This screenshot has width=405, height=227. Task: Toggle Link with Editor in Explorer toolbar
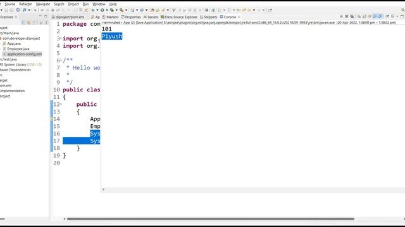[28, 23]
